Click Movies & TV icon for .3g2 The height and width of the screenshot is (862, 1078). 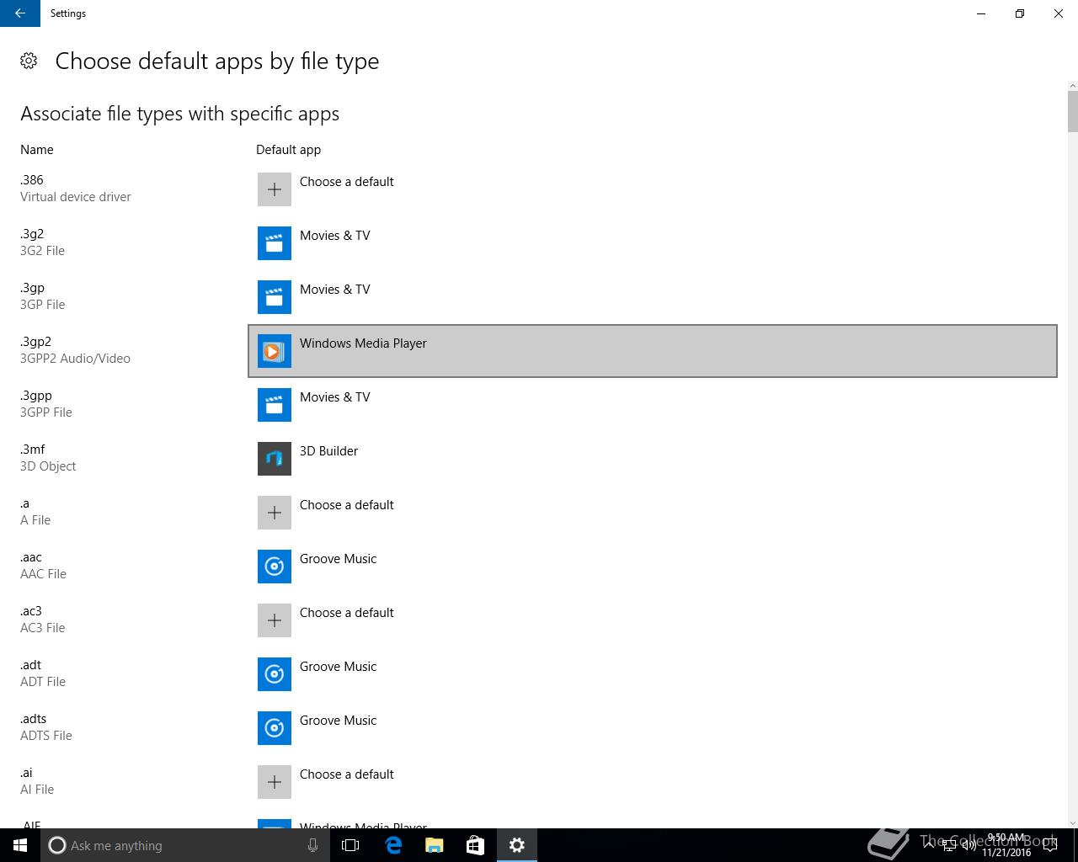(275, 243)
